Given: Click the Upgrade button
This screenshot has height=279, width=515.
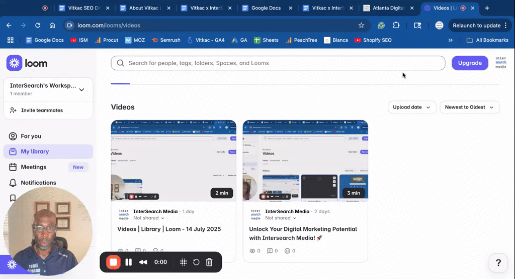Looking at the screenshot, I should [470, 63].
